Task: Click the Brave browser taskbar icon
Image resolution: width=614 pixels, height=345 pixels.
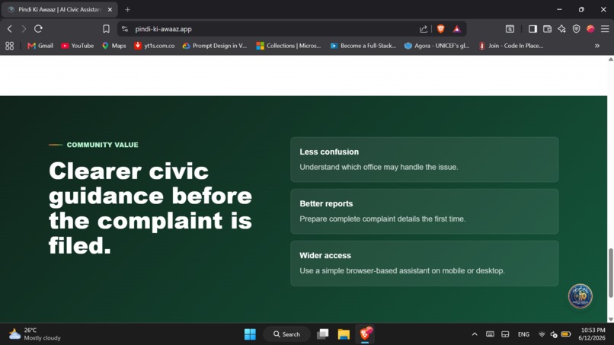Action: [365, 334]
